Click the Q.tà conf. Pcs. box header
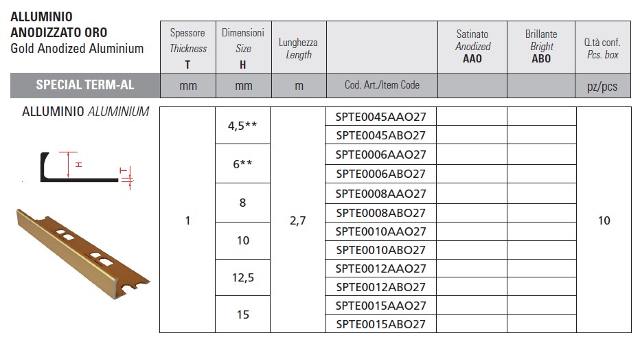Viewport: 640px width, 342px height. 603,48
